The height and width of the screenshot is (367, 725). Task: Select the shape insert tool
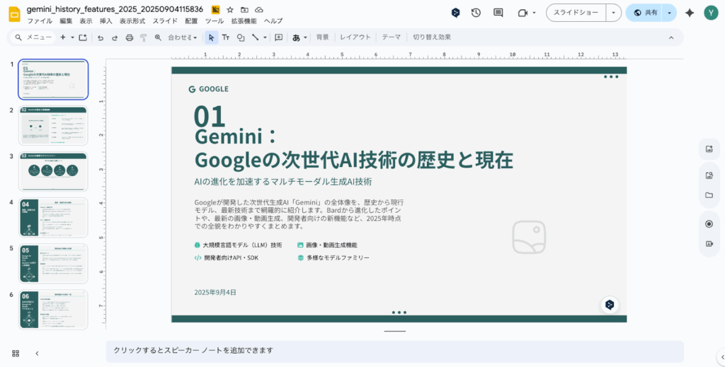point(241,37)
